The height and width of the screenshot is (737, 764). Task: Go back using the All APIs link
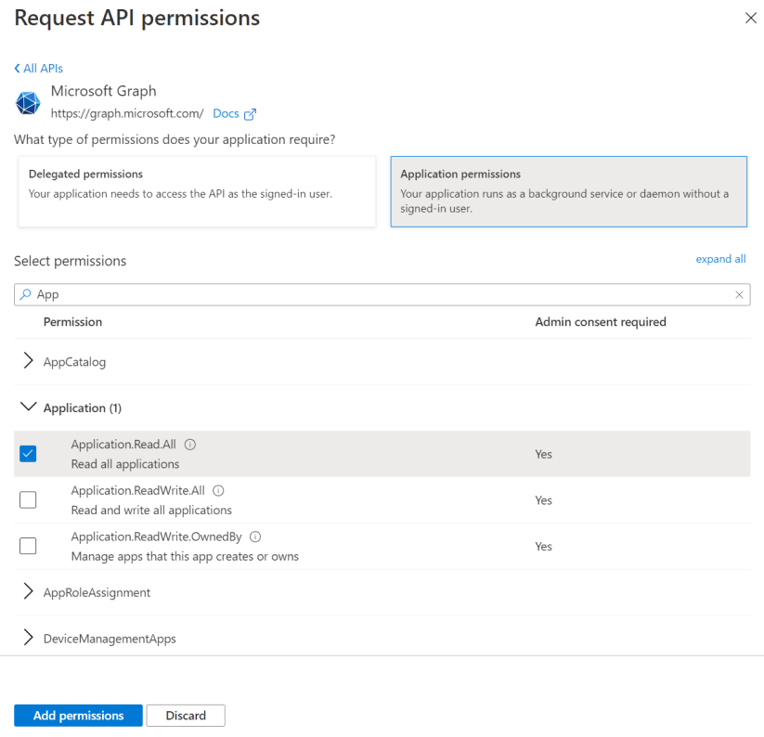[38, 68]
